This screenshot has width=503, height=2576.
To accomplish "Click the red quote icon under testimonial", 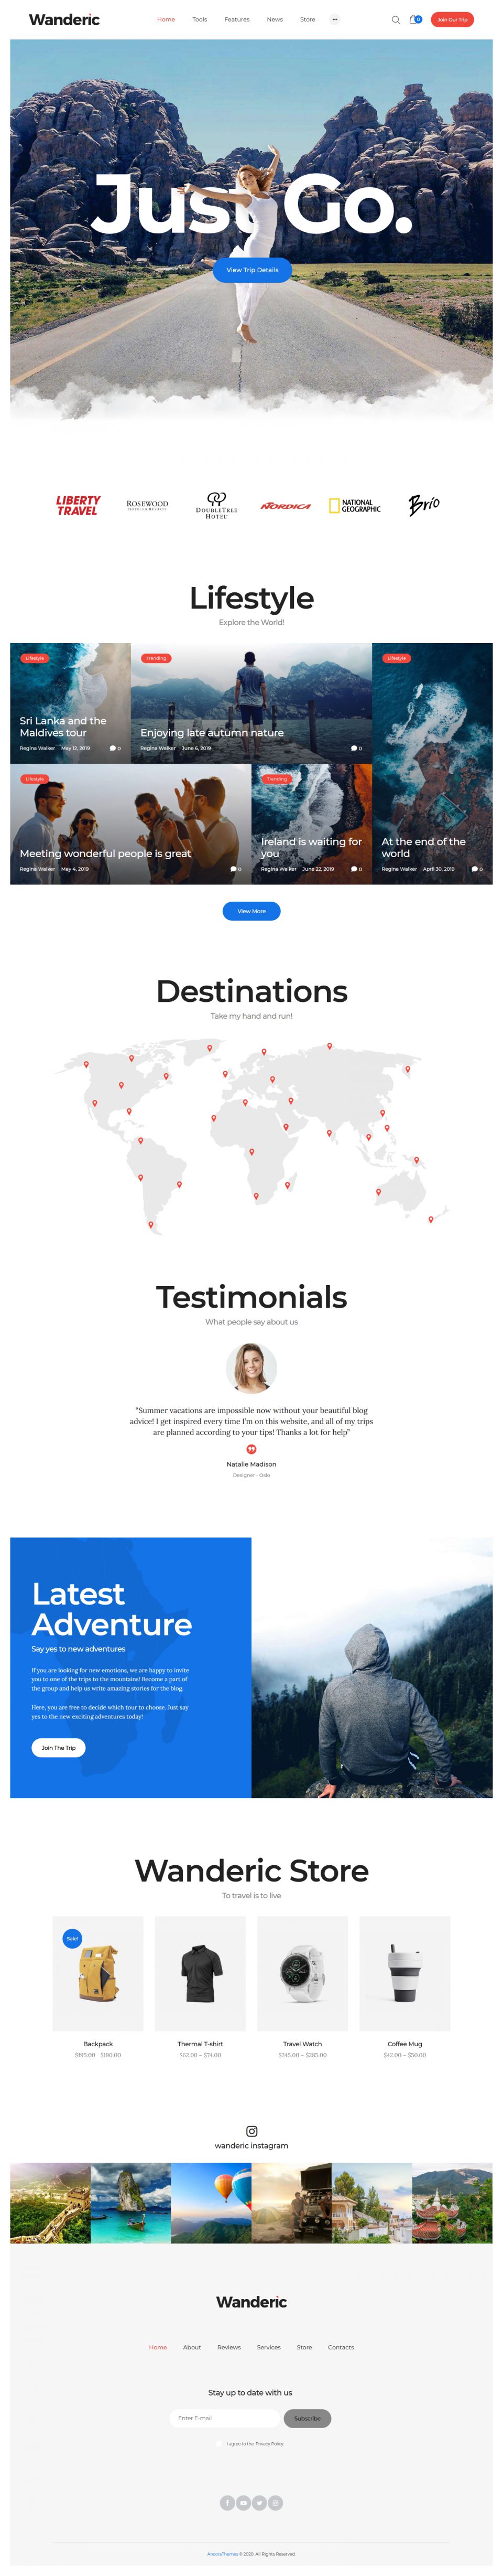I will pyautogui.click(x=251, y=1448).
